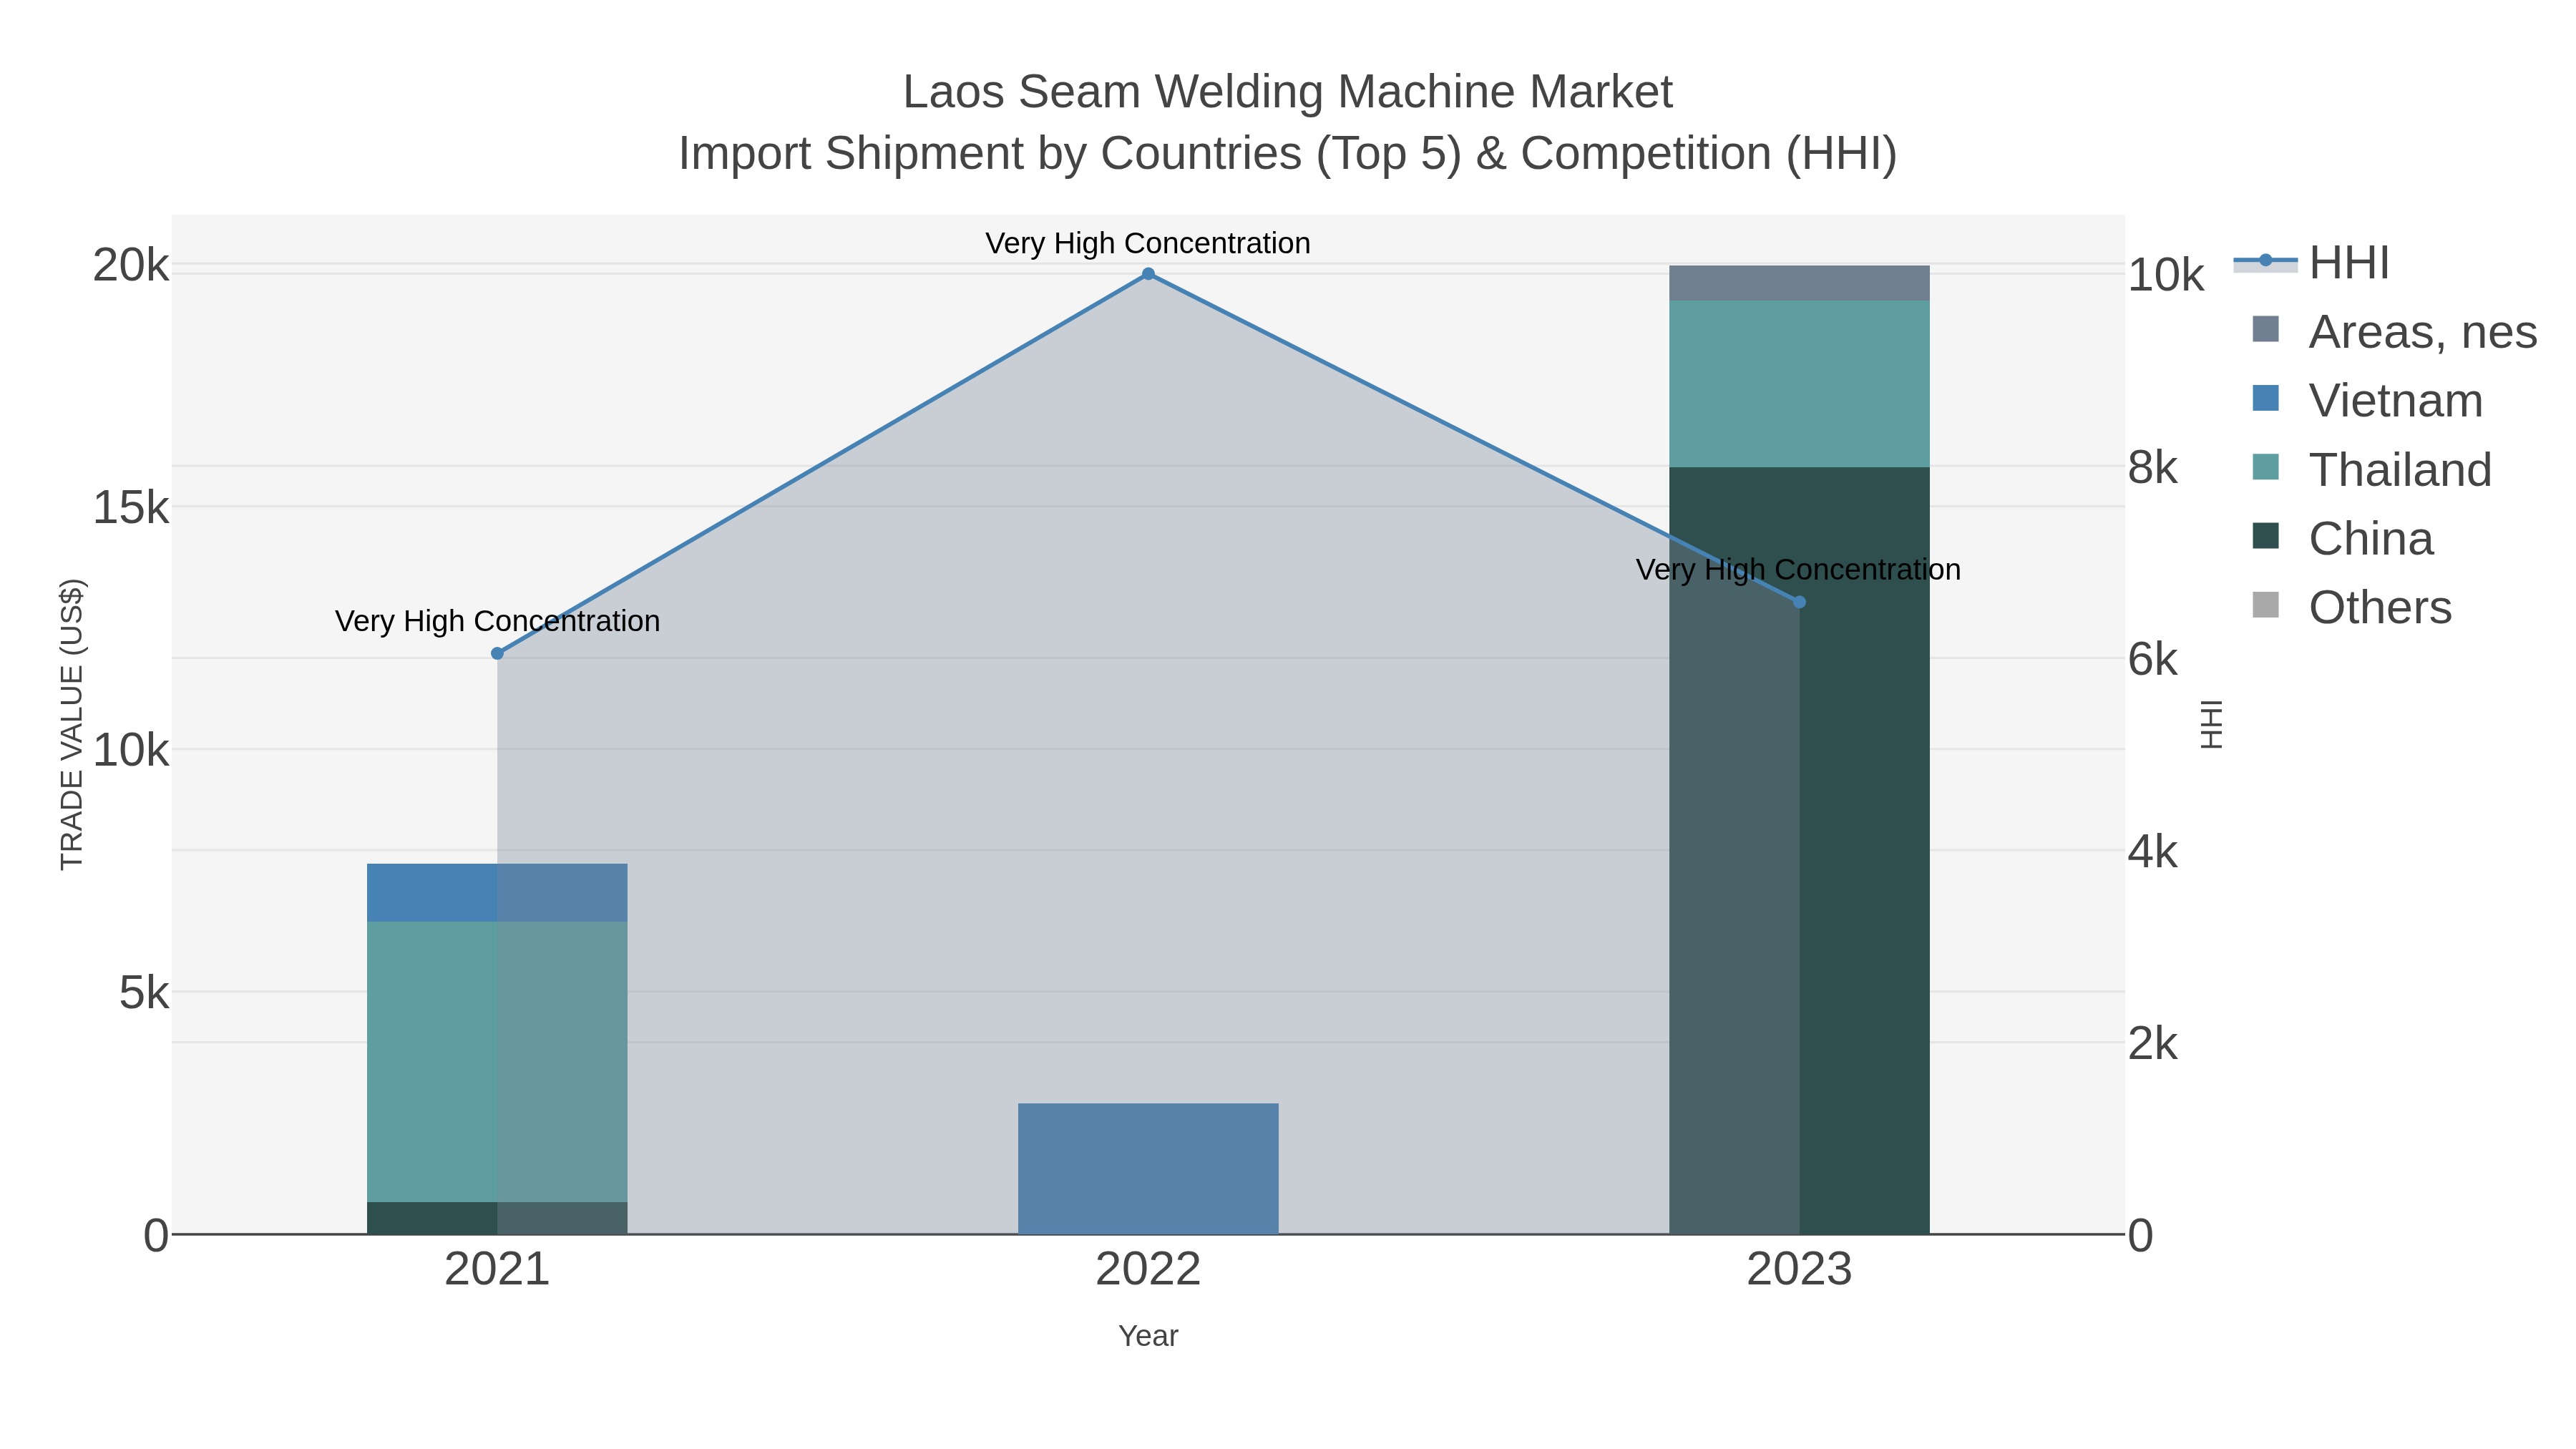Click the China legend color swatch
The image size is (2576, 1449).
coord(2266,536)
